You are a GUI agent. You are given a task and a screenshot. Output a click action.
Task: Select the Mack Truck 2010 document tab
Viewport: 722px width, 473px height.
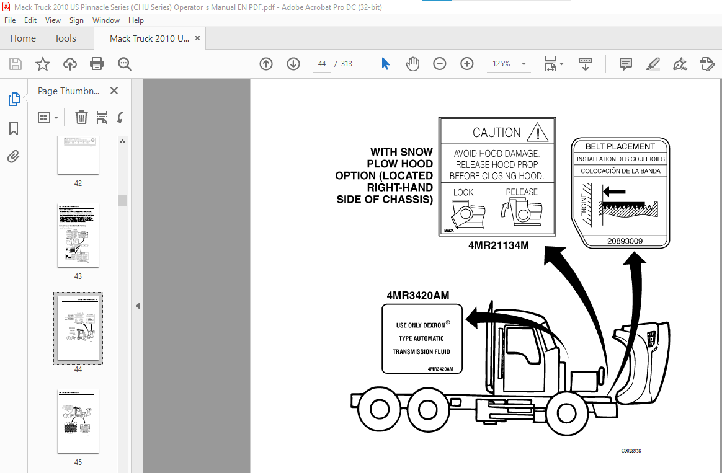pos(149,38)
